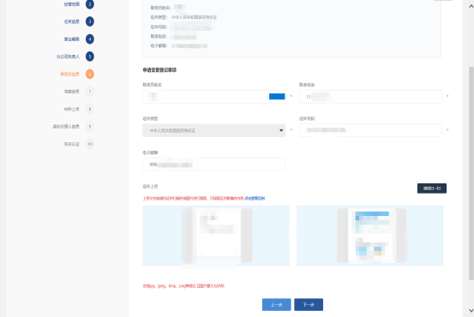Go to step 2 circle, 经营范围
The width and height of the screenshot is (474, 317).
tap(90, 4)
